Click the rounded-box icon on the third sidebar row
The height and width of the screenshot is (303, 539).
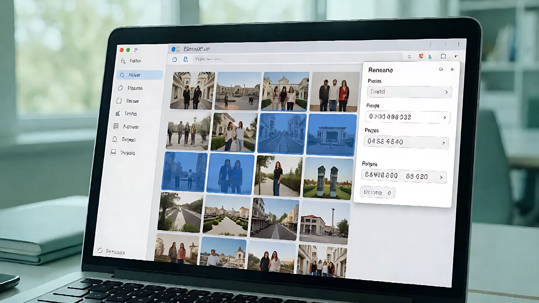pos(119,101)
